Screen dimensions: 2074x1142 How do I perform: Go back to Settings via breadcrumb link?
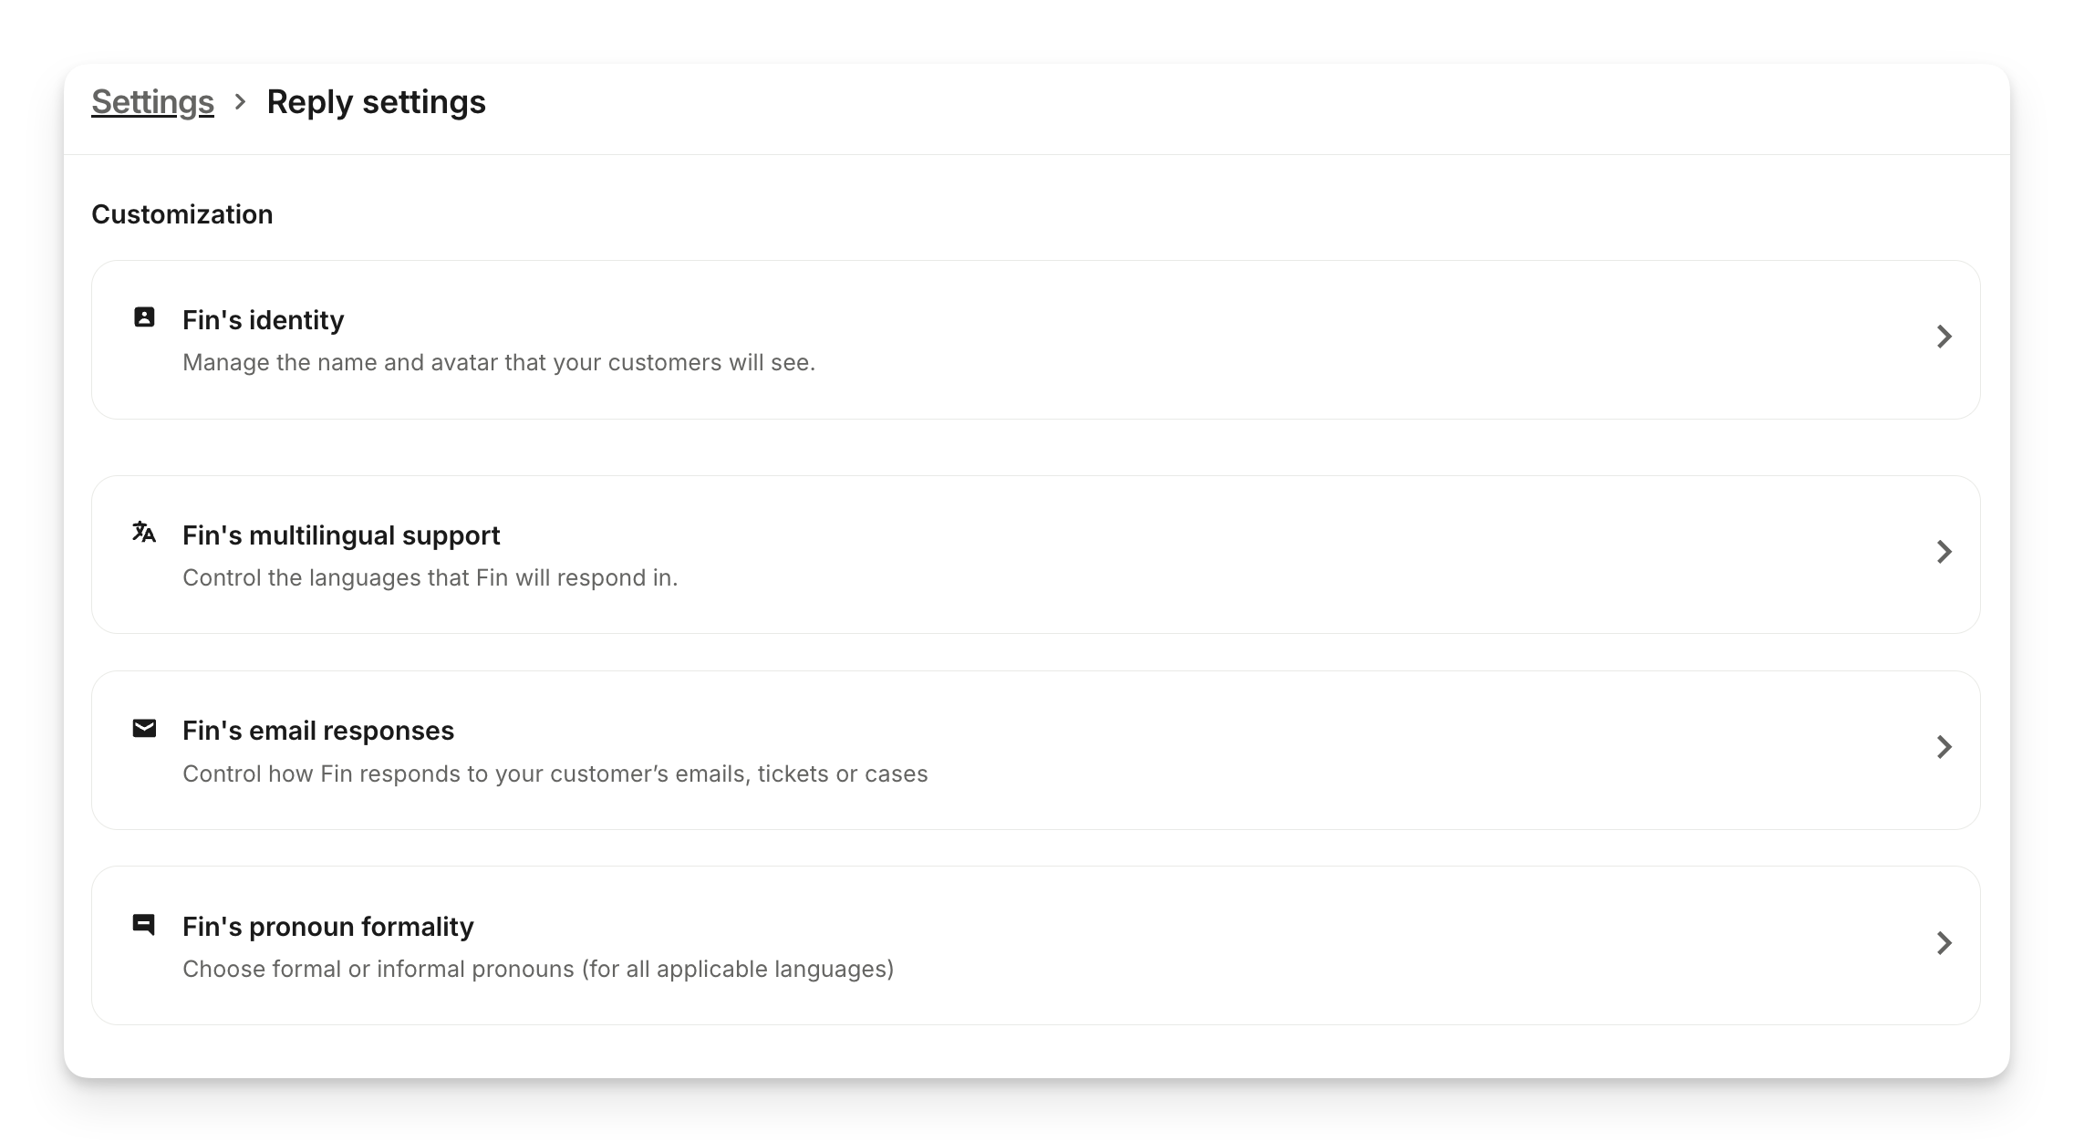point(152,102)
